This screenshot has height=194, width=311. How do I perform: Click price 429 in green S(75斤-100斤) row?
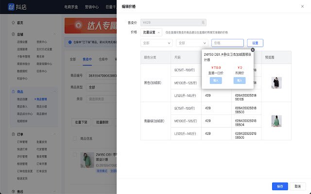click(207, 108)
